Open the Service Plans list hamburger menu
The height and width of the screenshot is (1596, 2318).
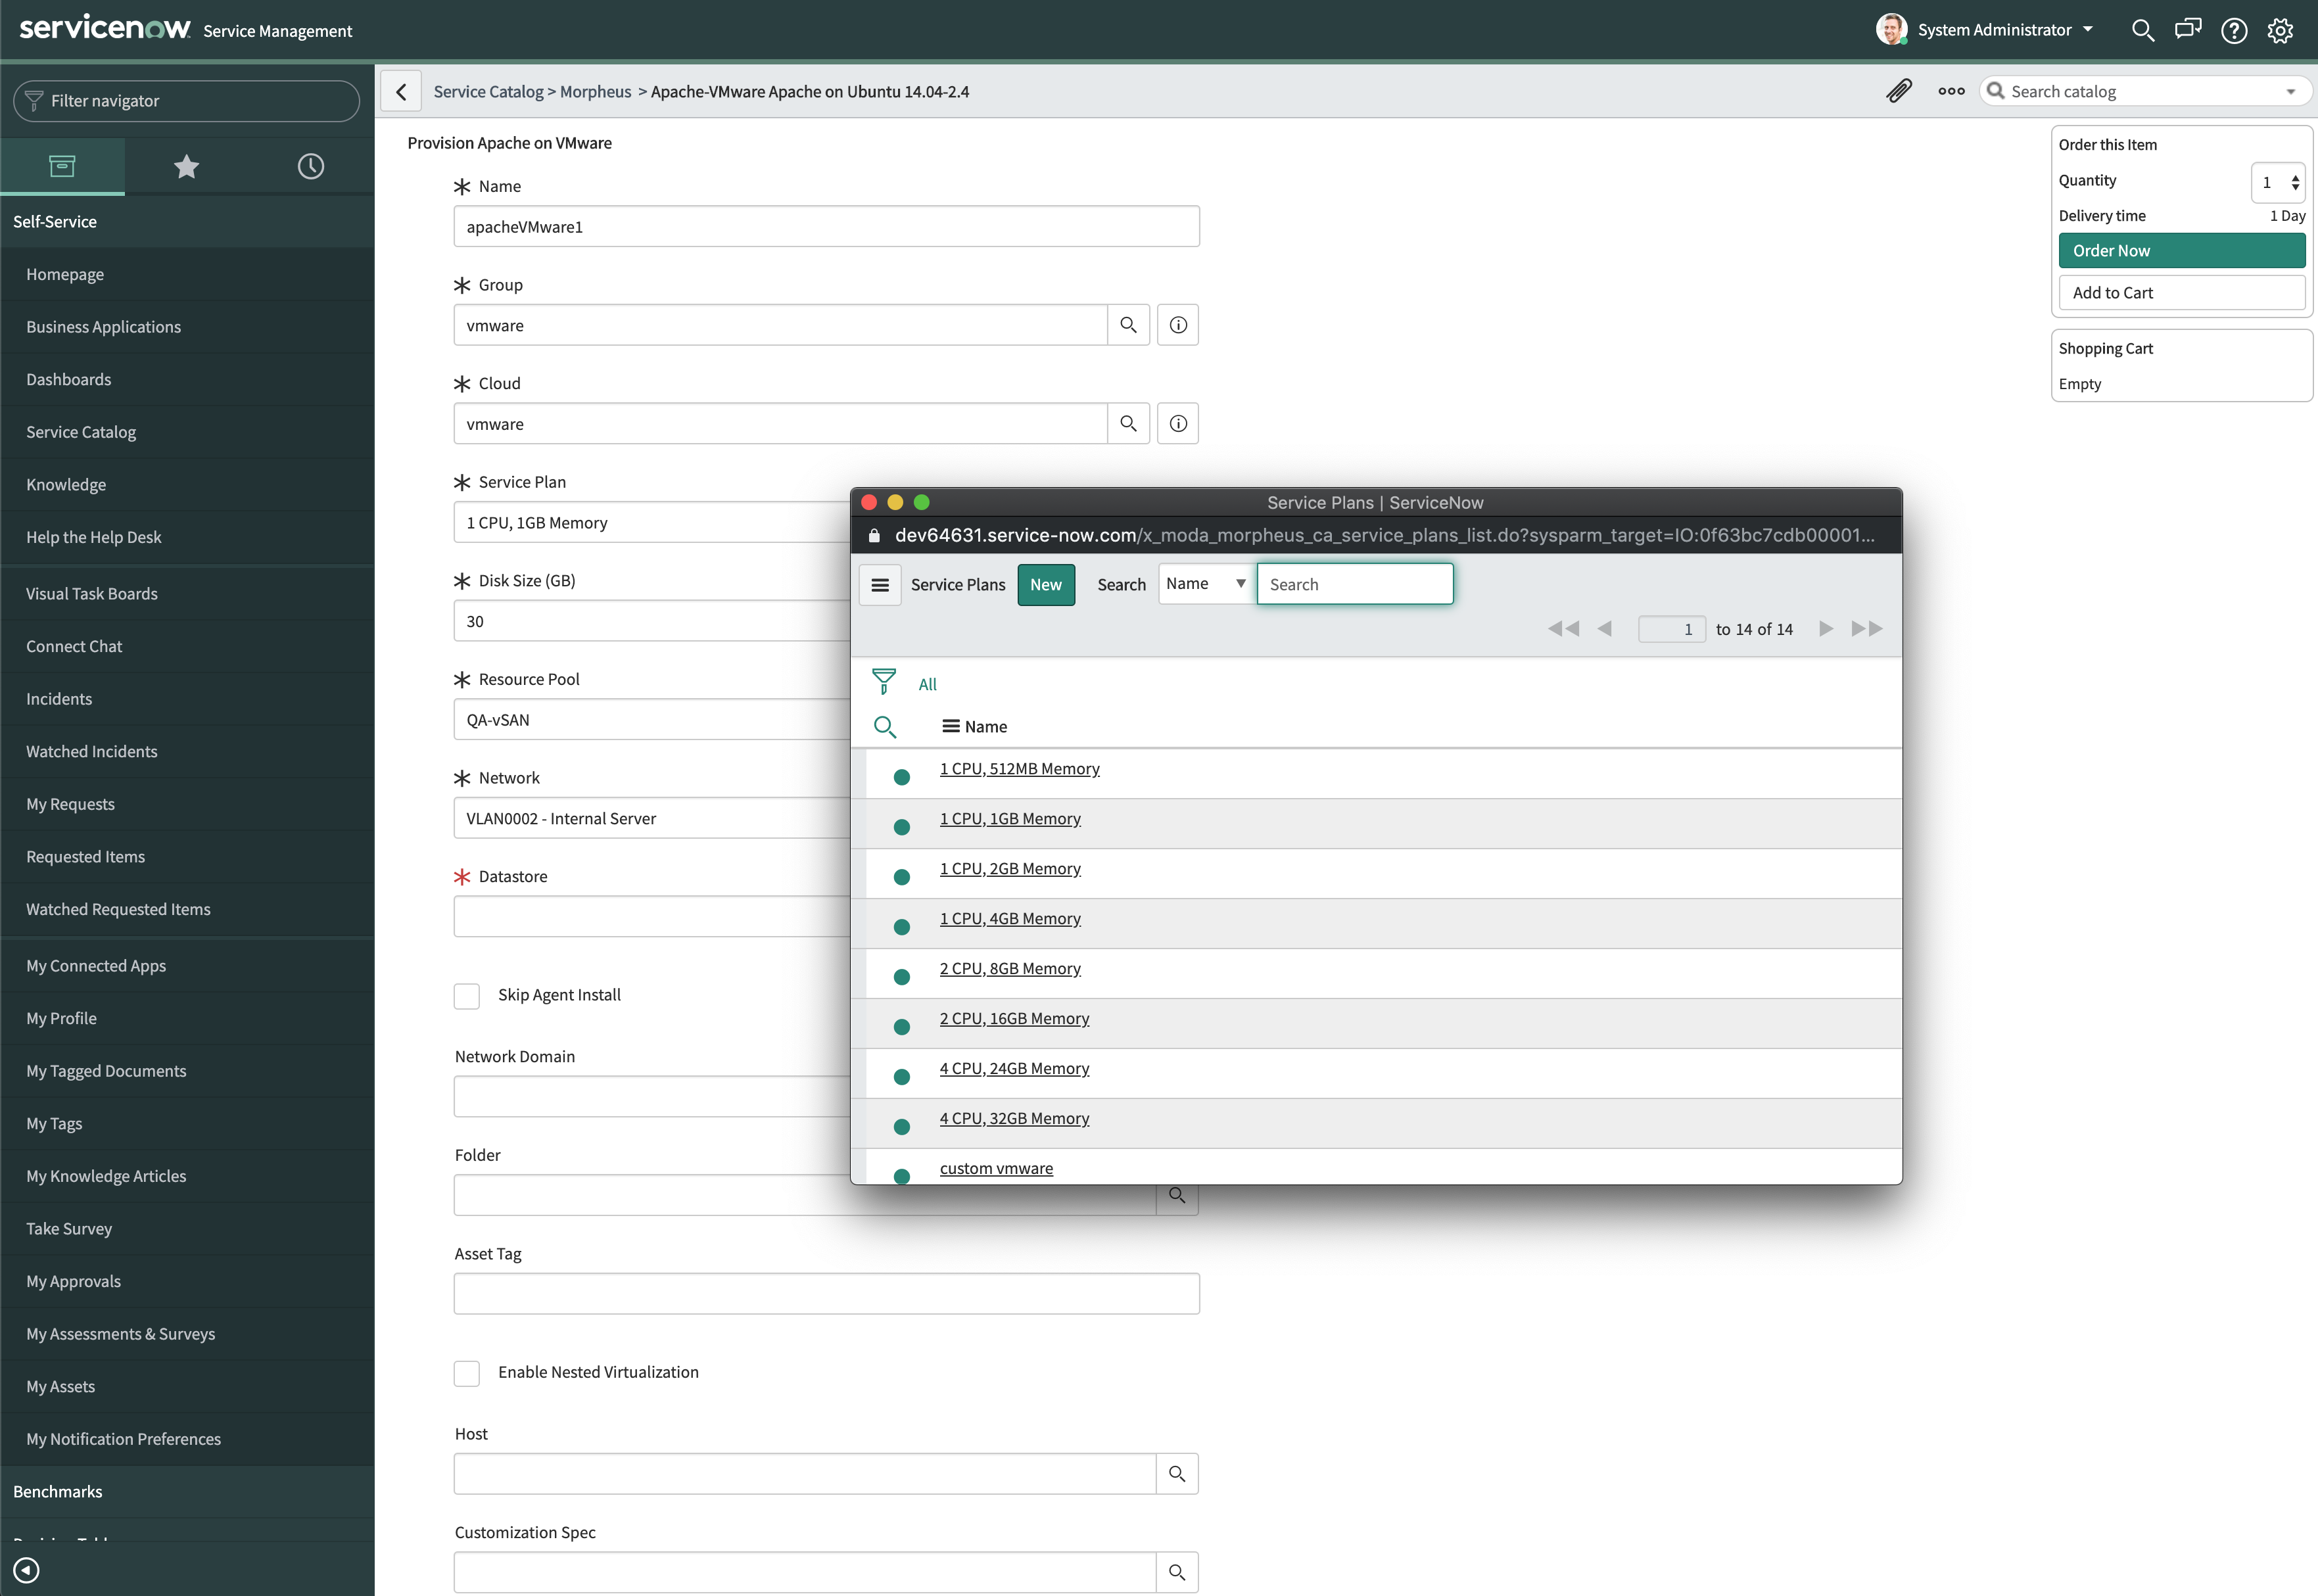tap(880, 585)
